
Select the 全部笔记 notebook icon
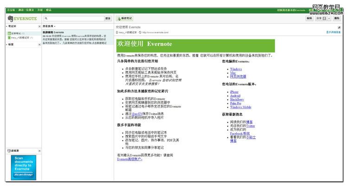9,33
